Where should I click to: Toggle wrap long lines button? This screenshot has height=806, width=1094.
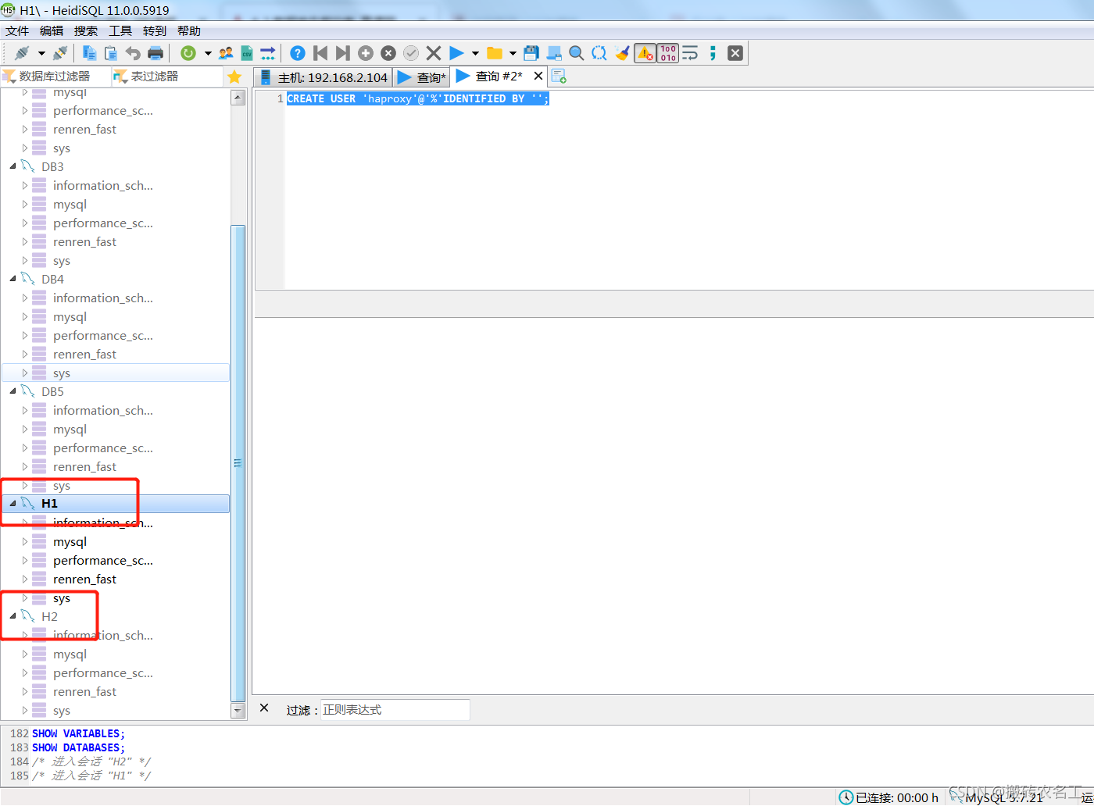tap(690, 53)
